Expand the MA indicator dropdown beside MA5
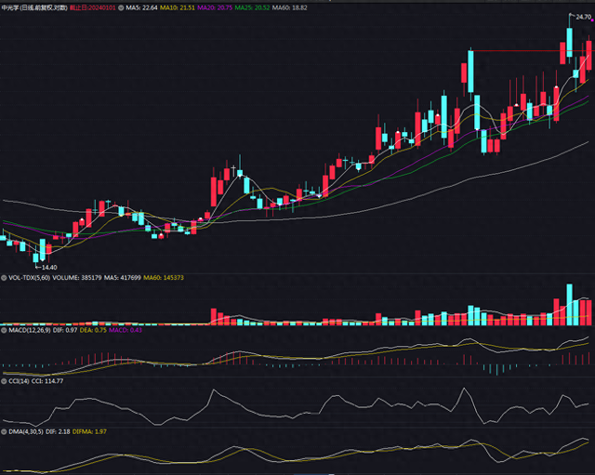Image resolution: width=595 pixels, height=475 pixels. [121, 7]
